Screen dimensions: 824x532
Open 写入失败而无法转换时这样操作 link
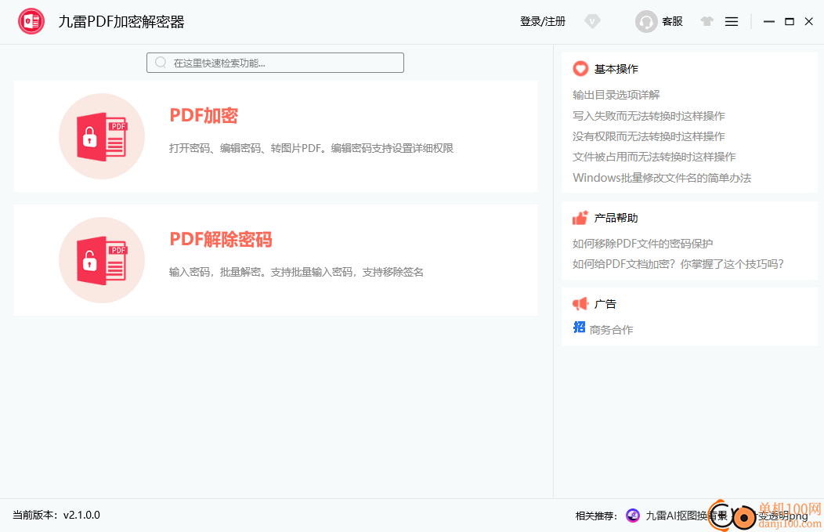[649, 116]
